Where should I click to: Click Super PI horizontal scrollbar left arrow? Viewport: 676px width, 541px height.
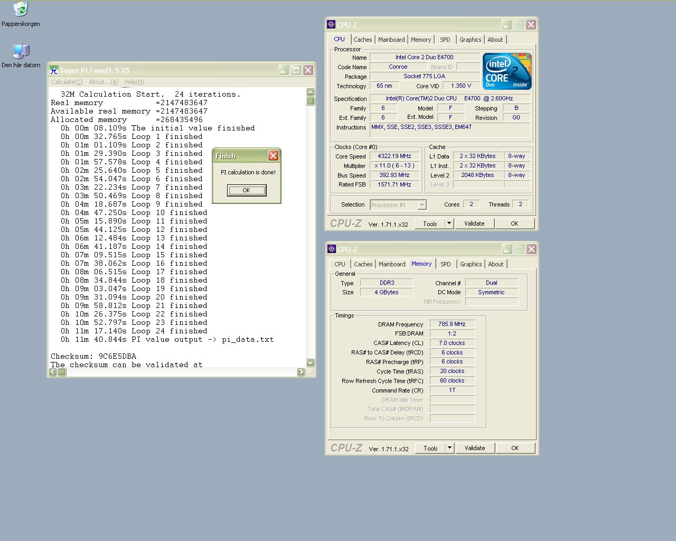coord(53,372)
